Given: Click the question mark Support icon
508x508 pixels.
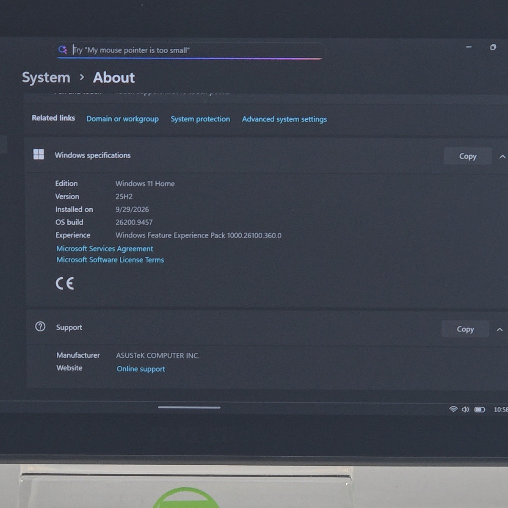Looking at the screenshot, I should [40, 326].
